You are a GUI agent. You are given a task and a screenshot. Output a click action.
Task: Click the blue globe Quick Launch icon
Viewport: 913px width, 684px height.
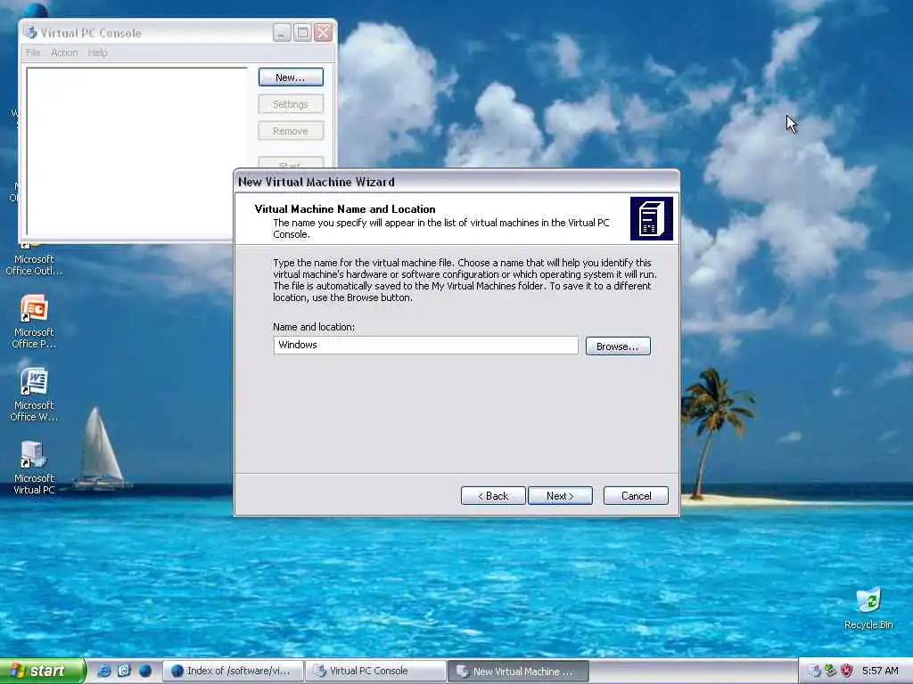tap(145, 671)
